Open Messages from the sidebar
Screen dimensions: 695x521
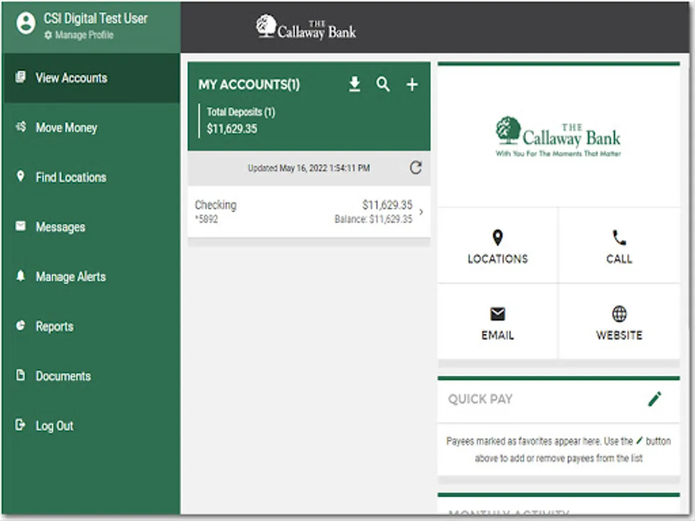(92, 227)
